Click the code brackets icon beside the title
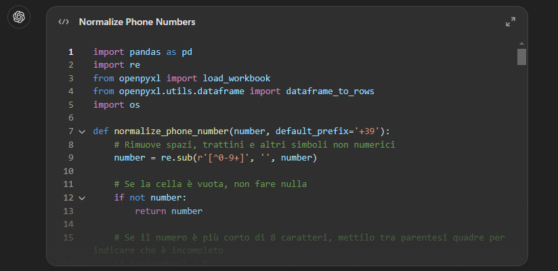The width and height of the screenshot is (558, 271). 64,22
